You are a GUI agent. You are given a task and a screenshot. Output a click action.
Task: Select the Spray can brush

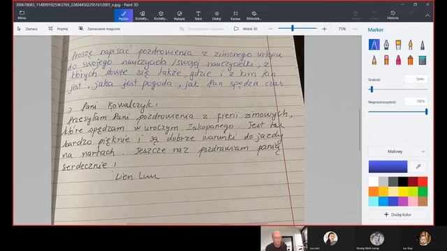click(x=410, y=60)
